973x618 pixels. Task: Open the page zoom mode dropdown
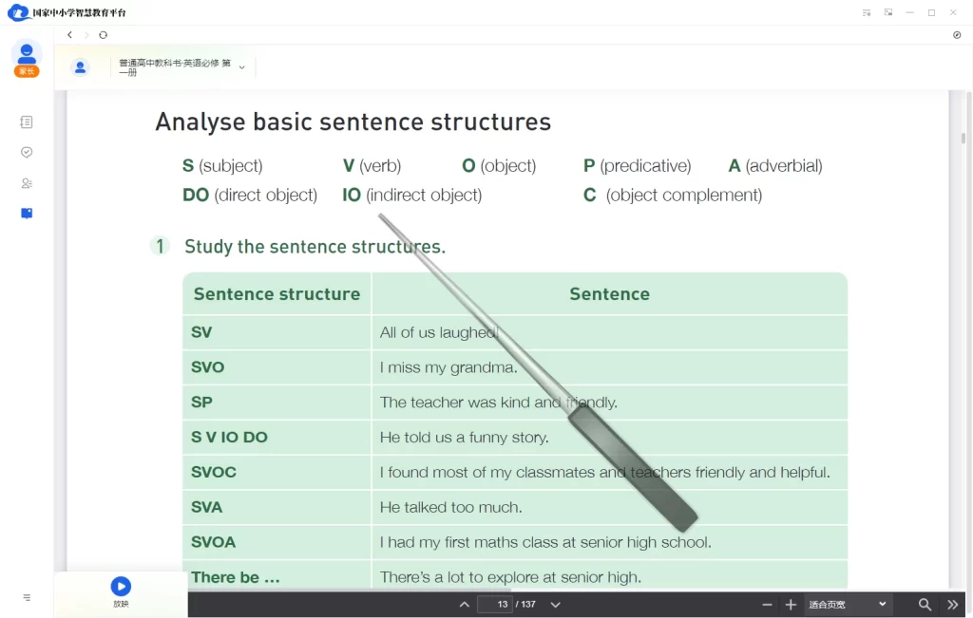(x=848, y=605)
